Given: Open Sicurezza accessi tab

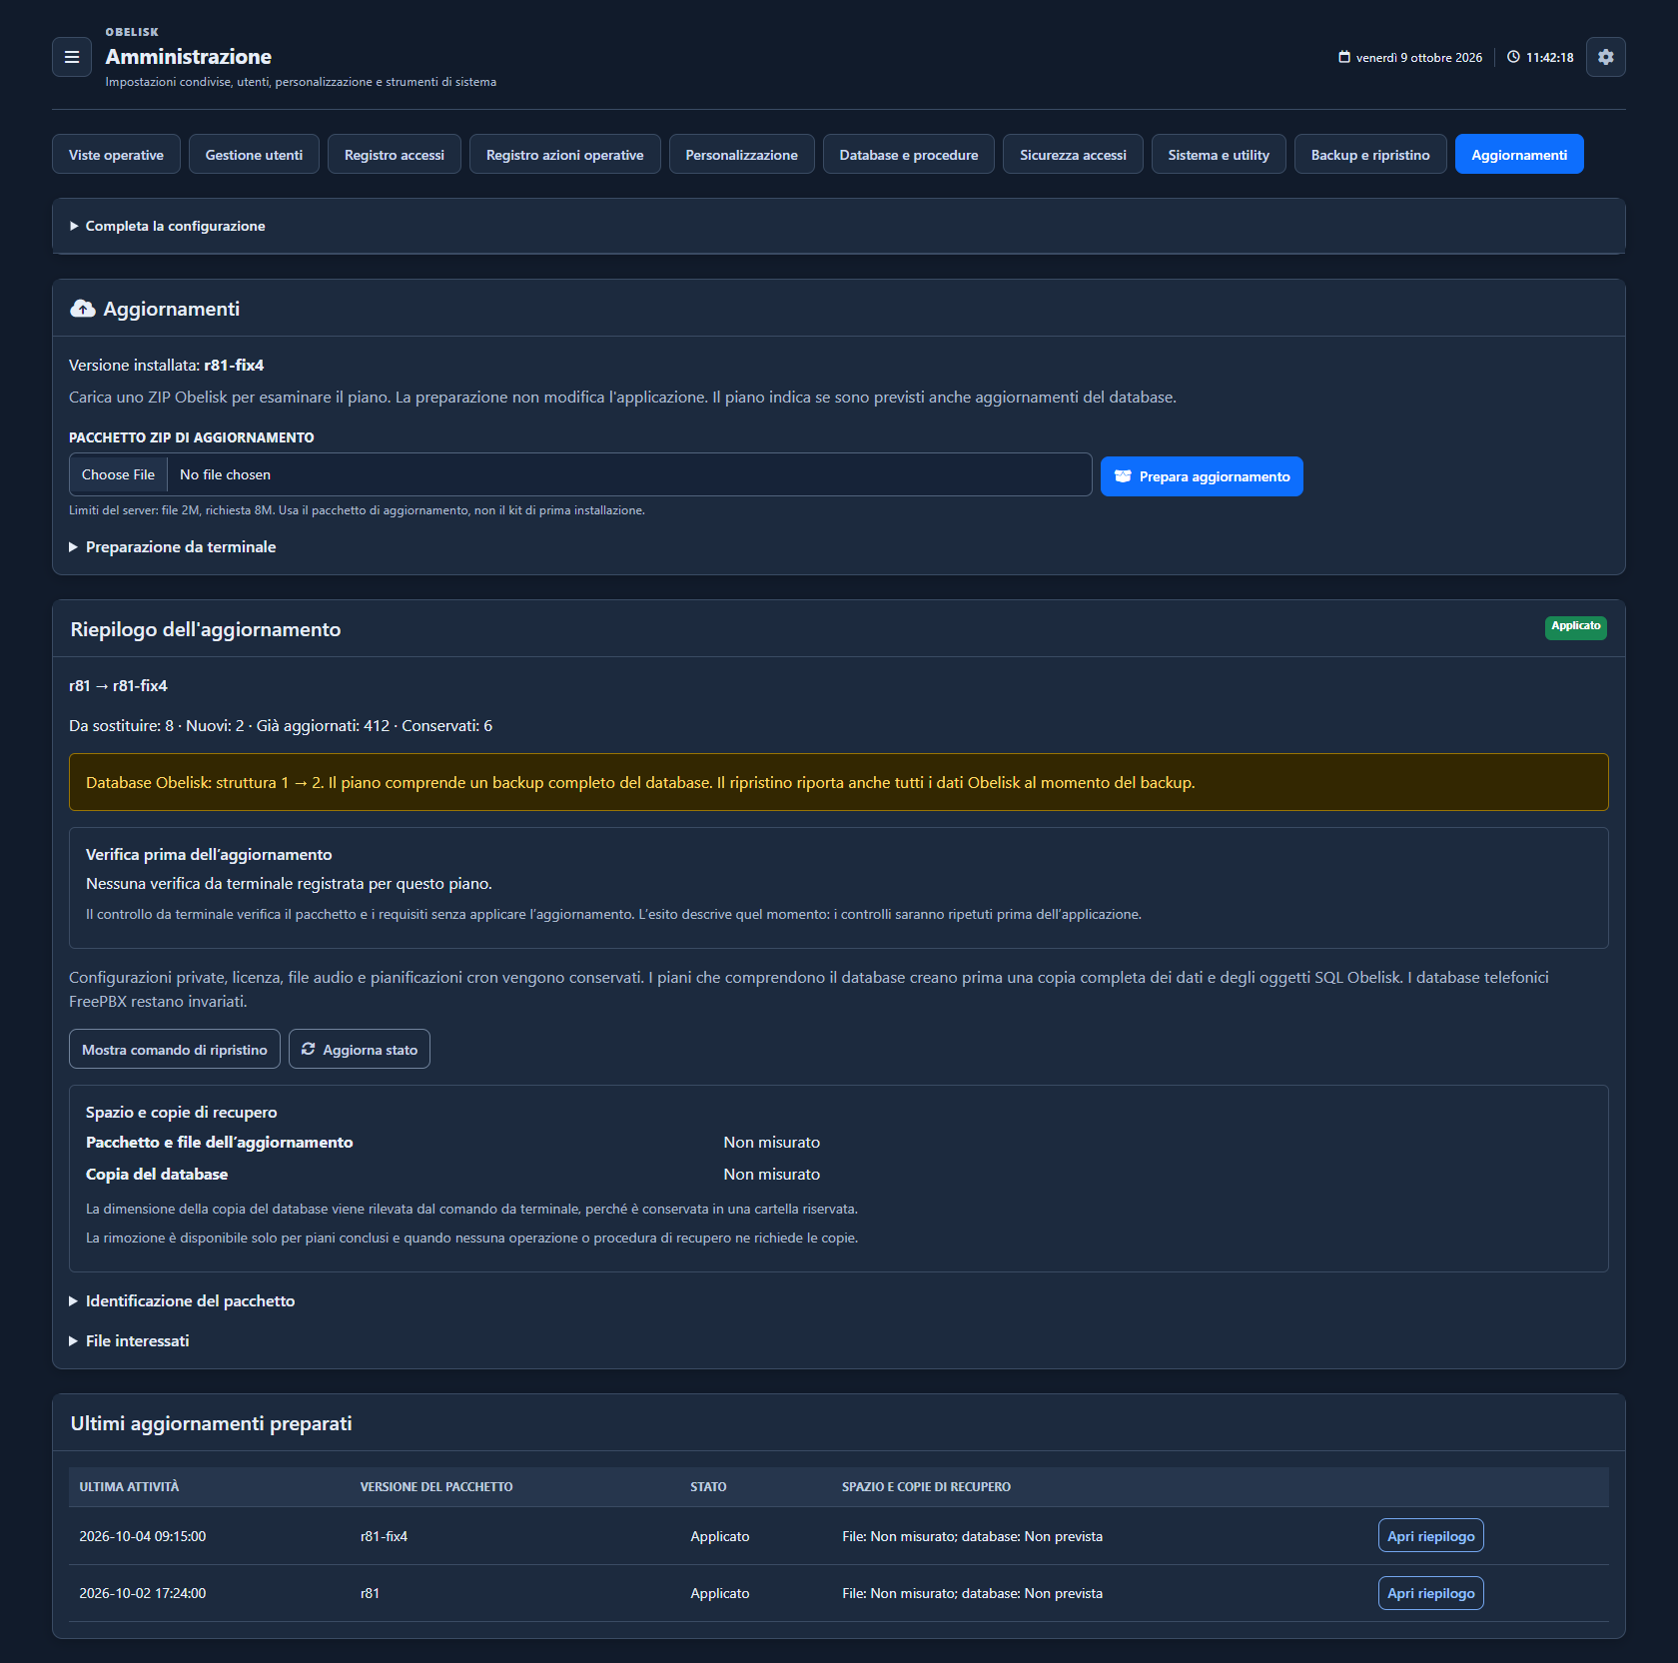Looking at the screenshot, I should pyautogui.click(x=1073, y=154).
